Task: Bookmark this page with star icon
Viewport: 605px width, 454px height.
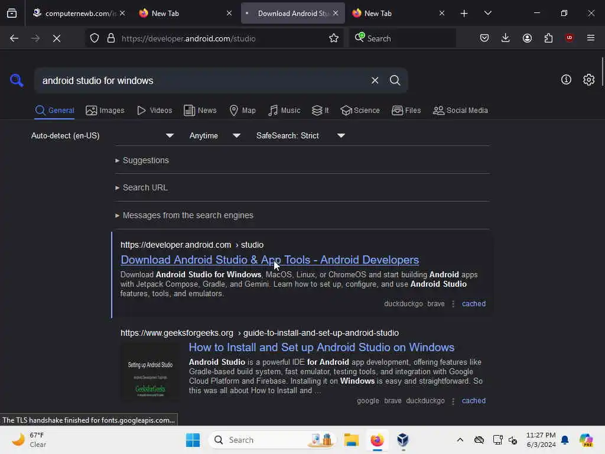Action: pyautogui.click(x=334, y=38)
